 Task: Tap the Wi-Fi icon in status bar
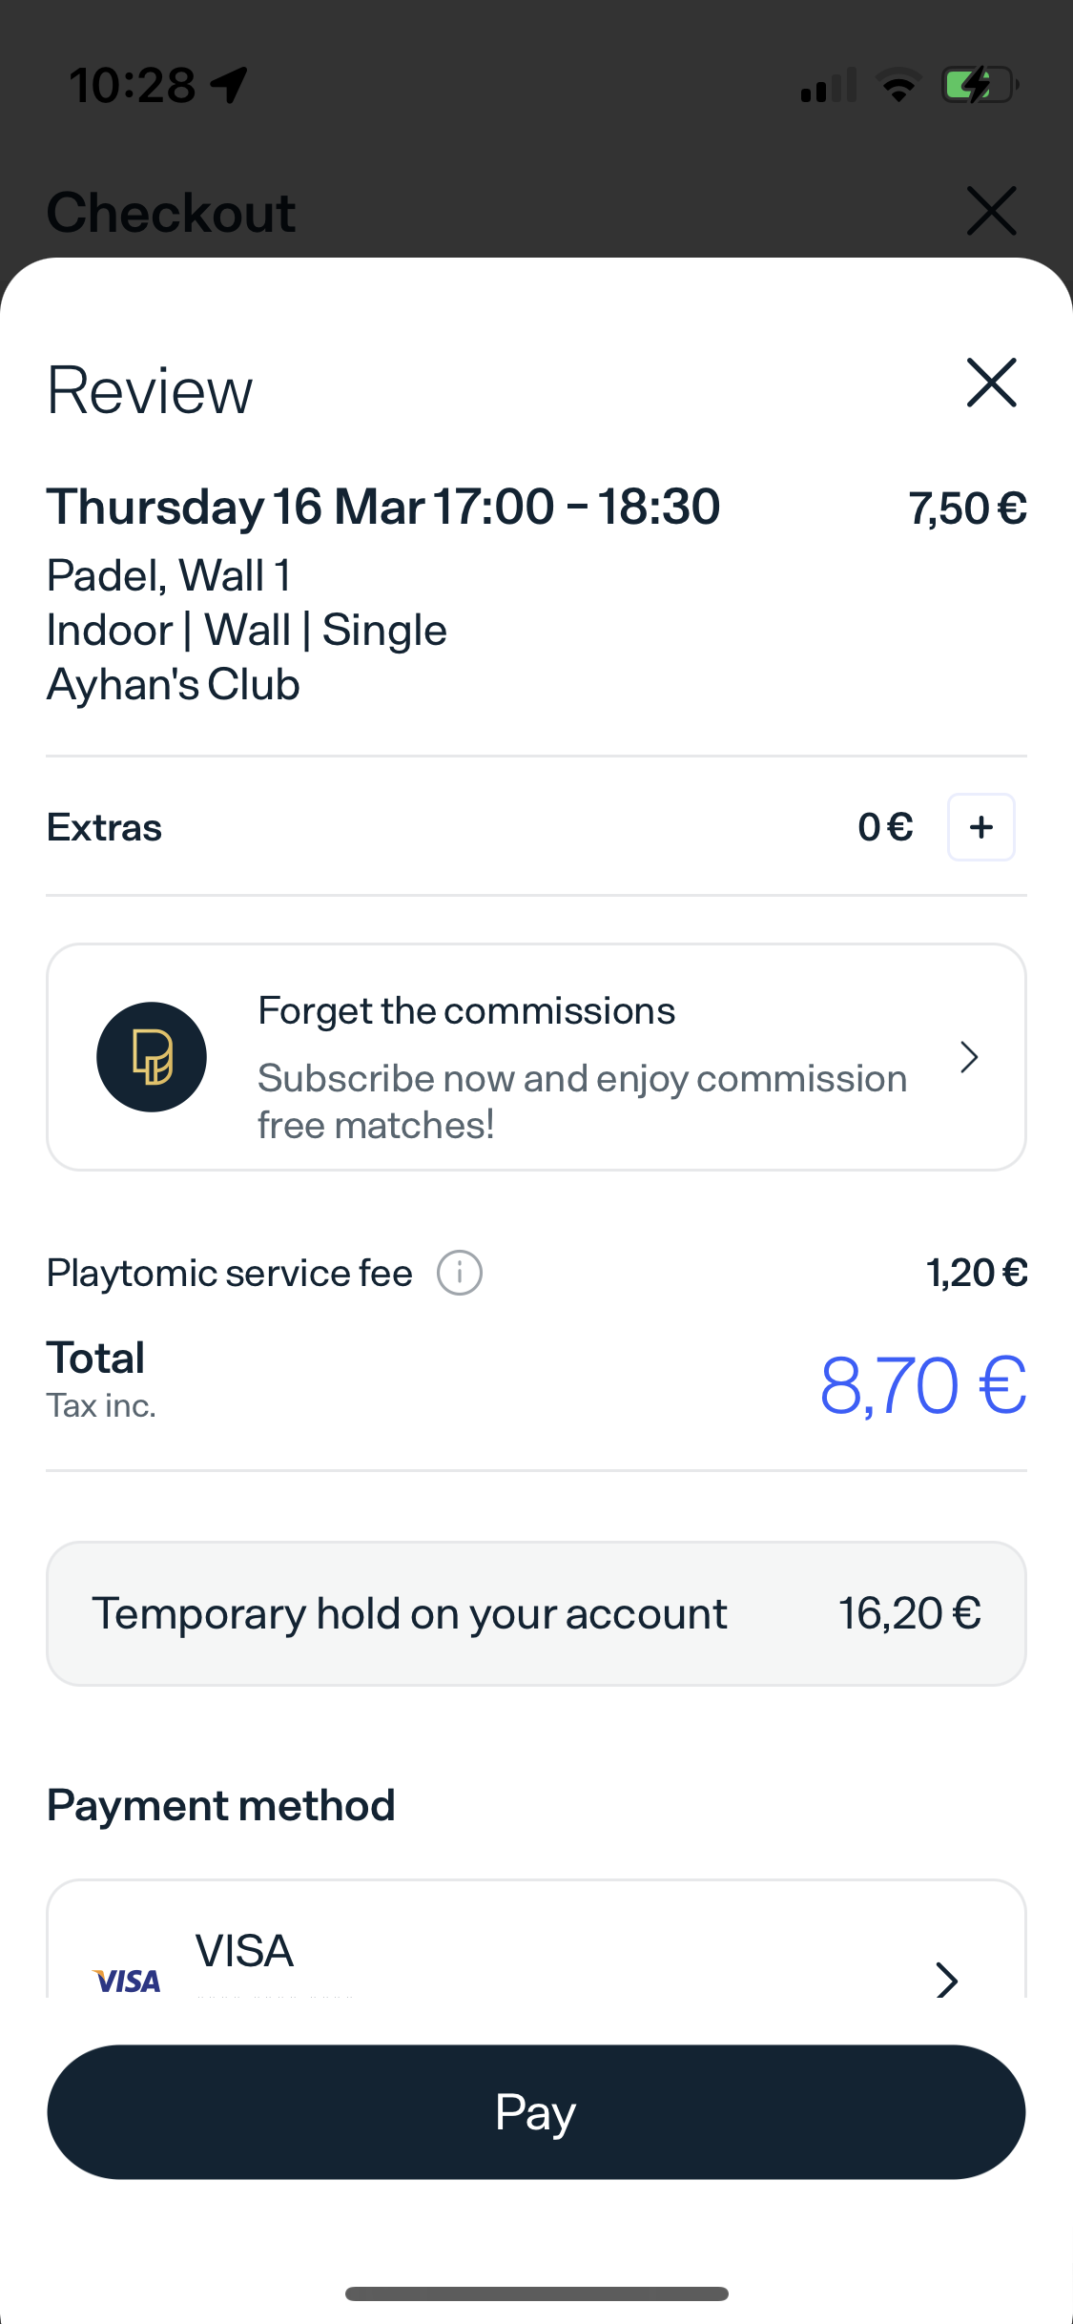(898, 86)
